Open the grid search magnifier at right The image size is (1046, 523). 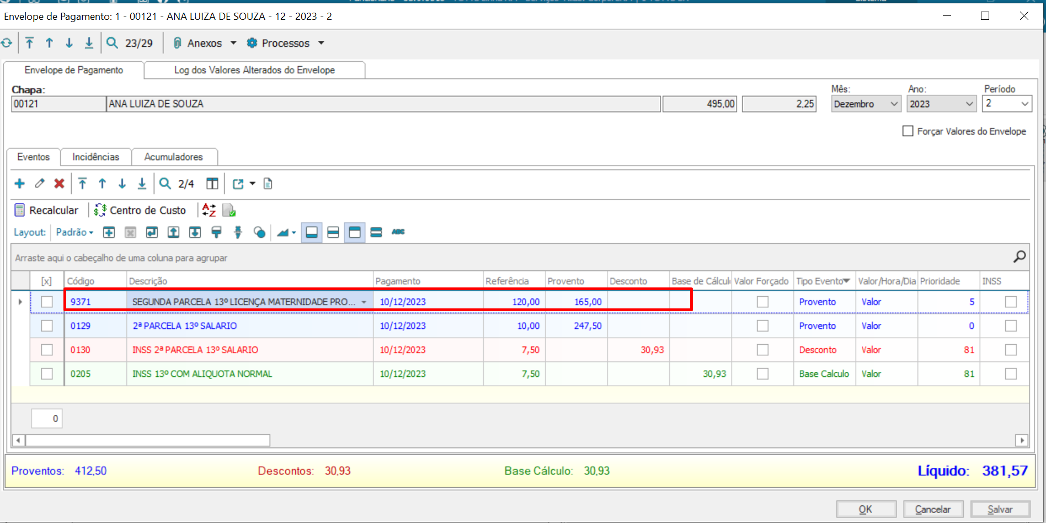click(1020, 257)
